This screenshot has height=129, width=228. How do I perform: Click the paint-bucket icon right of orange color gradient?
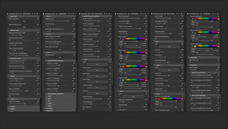[x=146, y=67]
